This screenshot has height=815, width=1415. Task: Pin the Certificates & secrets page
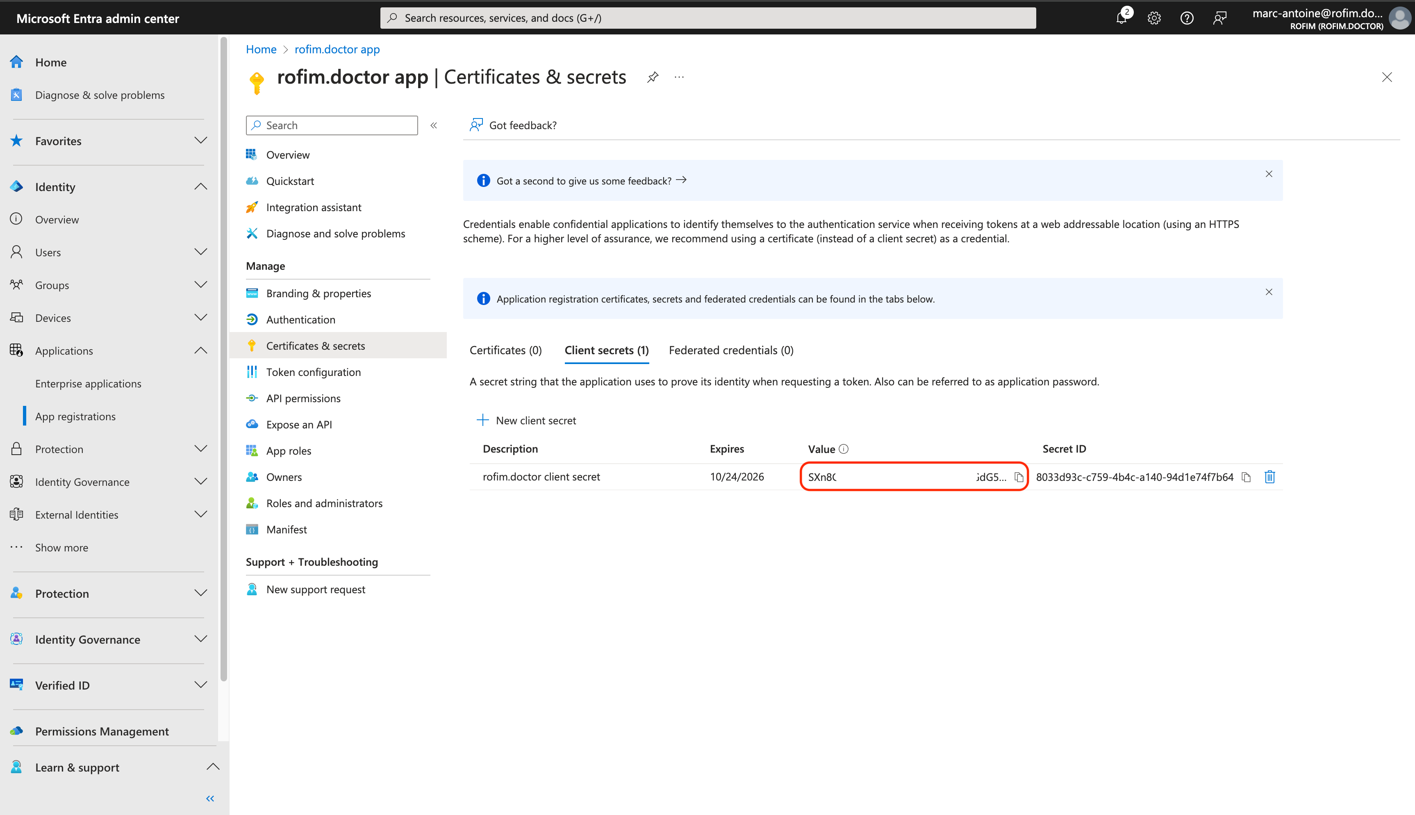653,77
